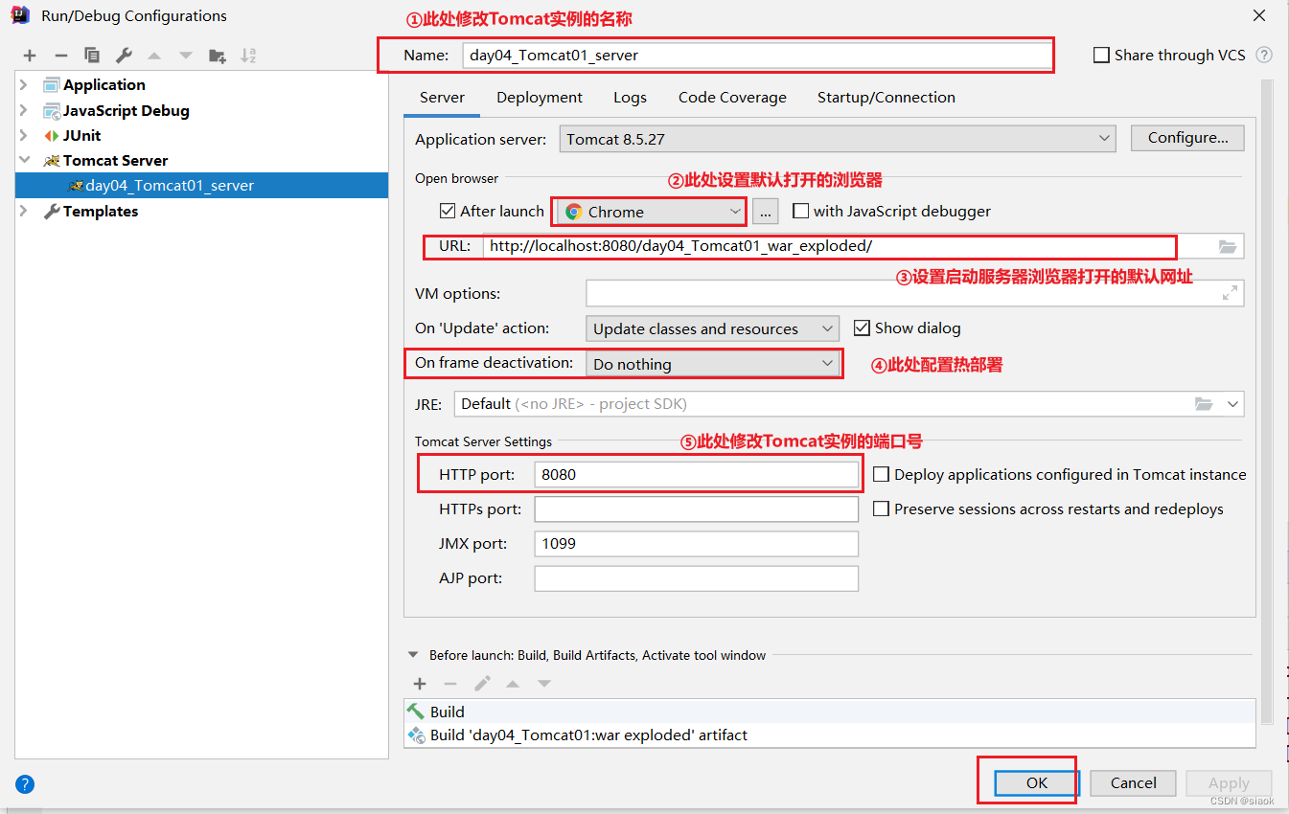Click the OK button
1289x814 pixels.
tap(1037, 782)
